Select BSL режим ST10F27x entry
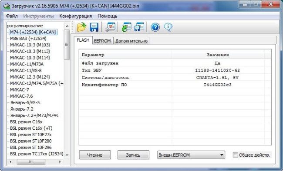The image size is (283, 171). click(x=30, y=135)
